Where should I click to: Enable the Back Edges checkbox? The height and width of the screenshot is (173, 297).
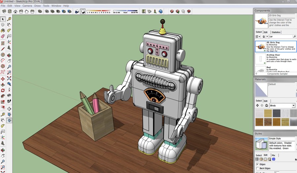point(257,168)
